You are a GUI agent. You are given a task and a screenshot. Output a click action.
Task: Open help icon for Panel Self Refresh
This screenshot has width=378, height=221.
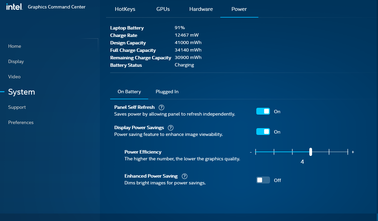[161, 107]
